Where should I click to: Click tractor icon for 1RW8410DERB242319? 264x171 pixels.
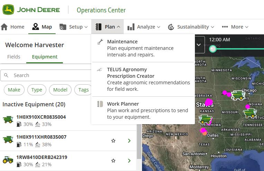coord(8,160)
